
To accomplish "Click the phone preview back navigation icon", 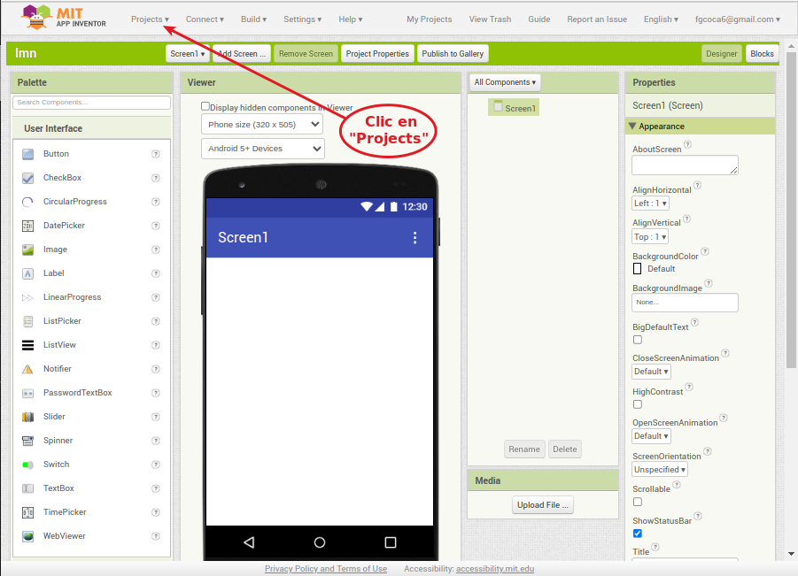I will tap(249, 542).
